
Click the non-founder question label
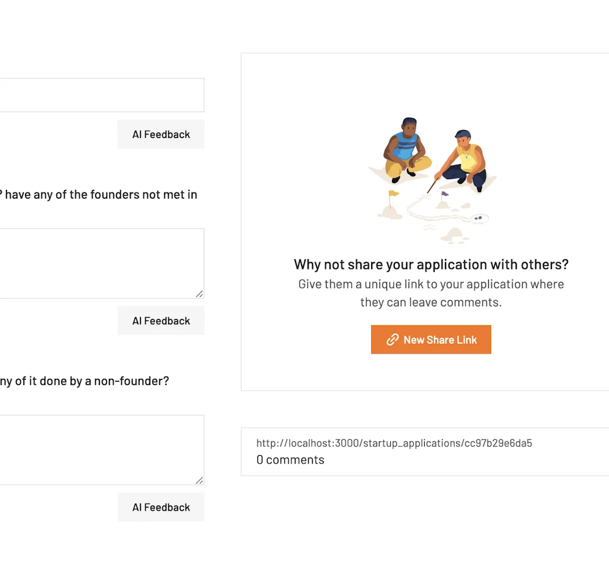tap(84, 381)
